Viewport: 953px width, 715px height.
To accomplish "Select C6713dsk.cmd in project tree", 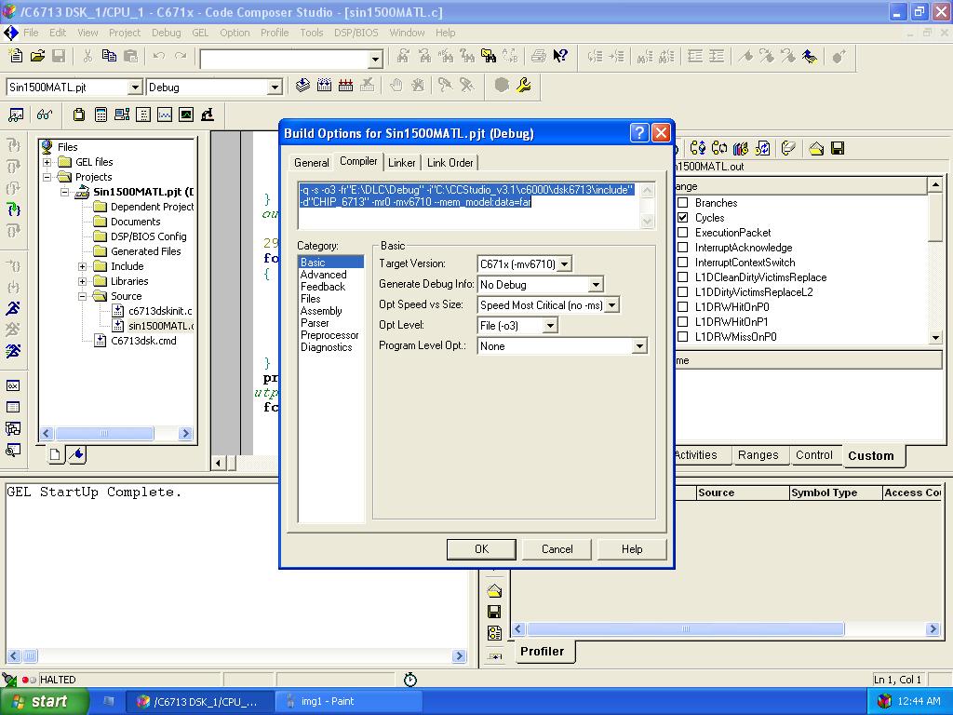I will (x=143, y=341).
